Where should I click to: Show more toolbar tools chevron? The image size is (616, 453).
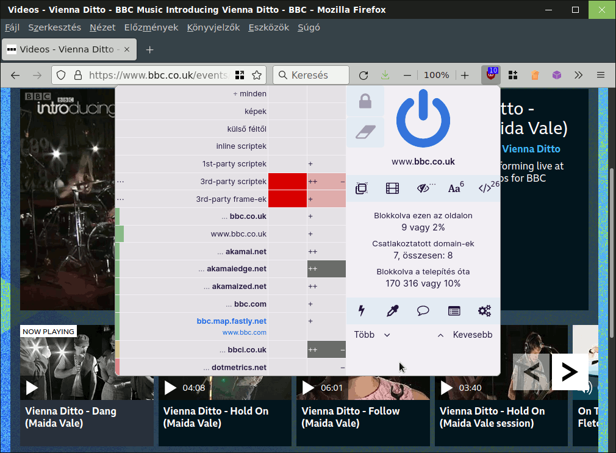pos(578,75)
